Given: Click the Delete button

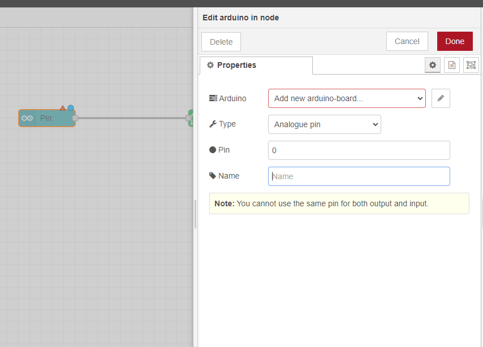Looking at the screenshot, I should pyautogui.click(x=221, y=42).
